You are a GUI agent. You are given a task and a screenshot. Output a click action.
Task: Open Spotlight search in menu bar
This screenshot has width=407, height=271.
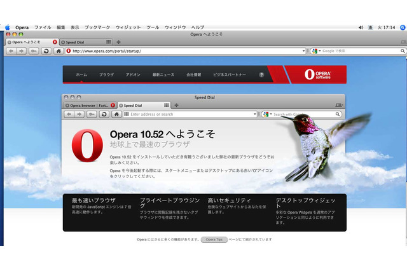click(x=403, y=27)
